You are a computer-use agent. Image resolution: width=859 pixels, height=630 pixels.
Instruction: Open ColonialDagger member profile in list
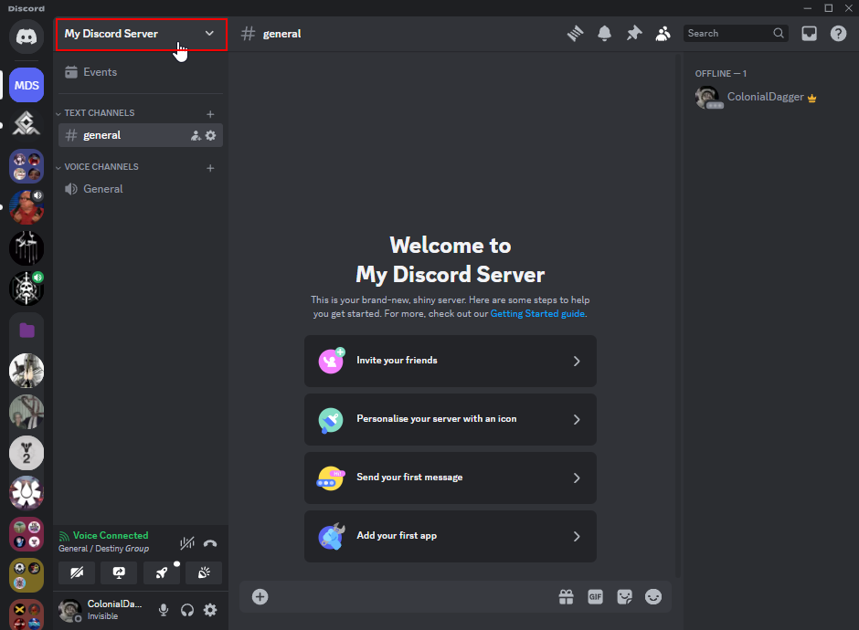click(x=767, y=98)
